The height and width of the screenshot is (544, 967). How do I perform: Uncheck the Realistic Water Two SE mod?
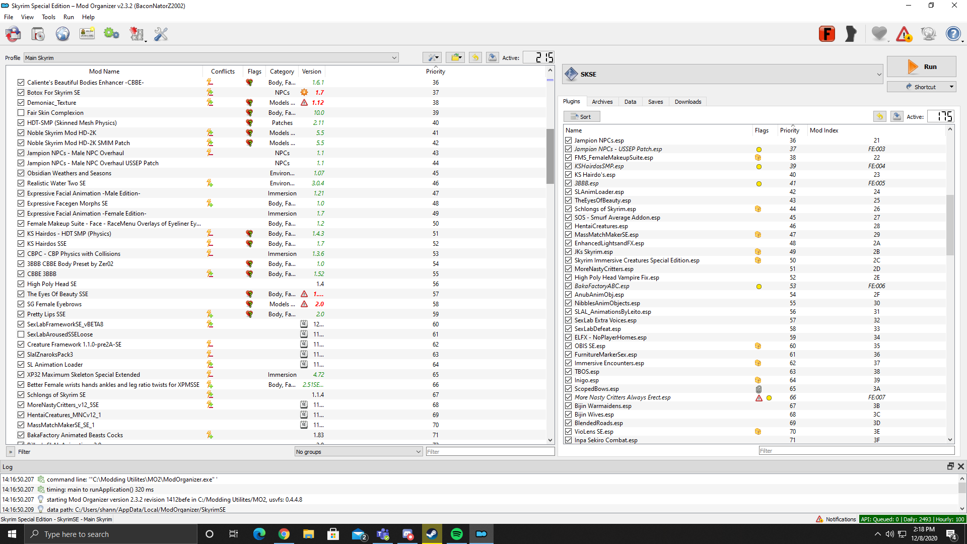(x=21, y=183)
